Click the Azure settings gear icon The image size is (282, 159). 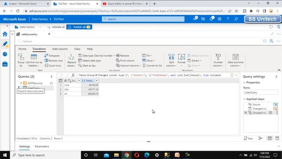click(219, 19)
